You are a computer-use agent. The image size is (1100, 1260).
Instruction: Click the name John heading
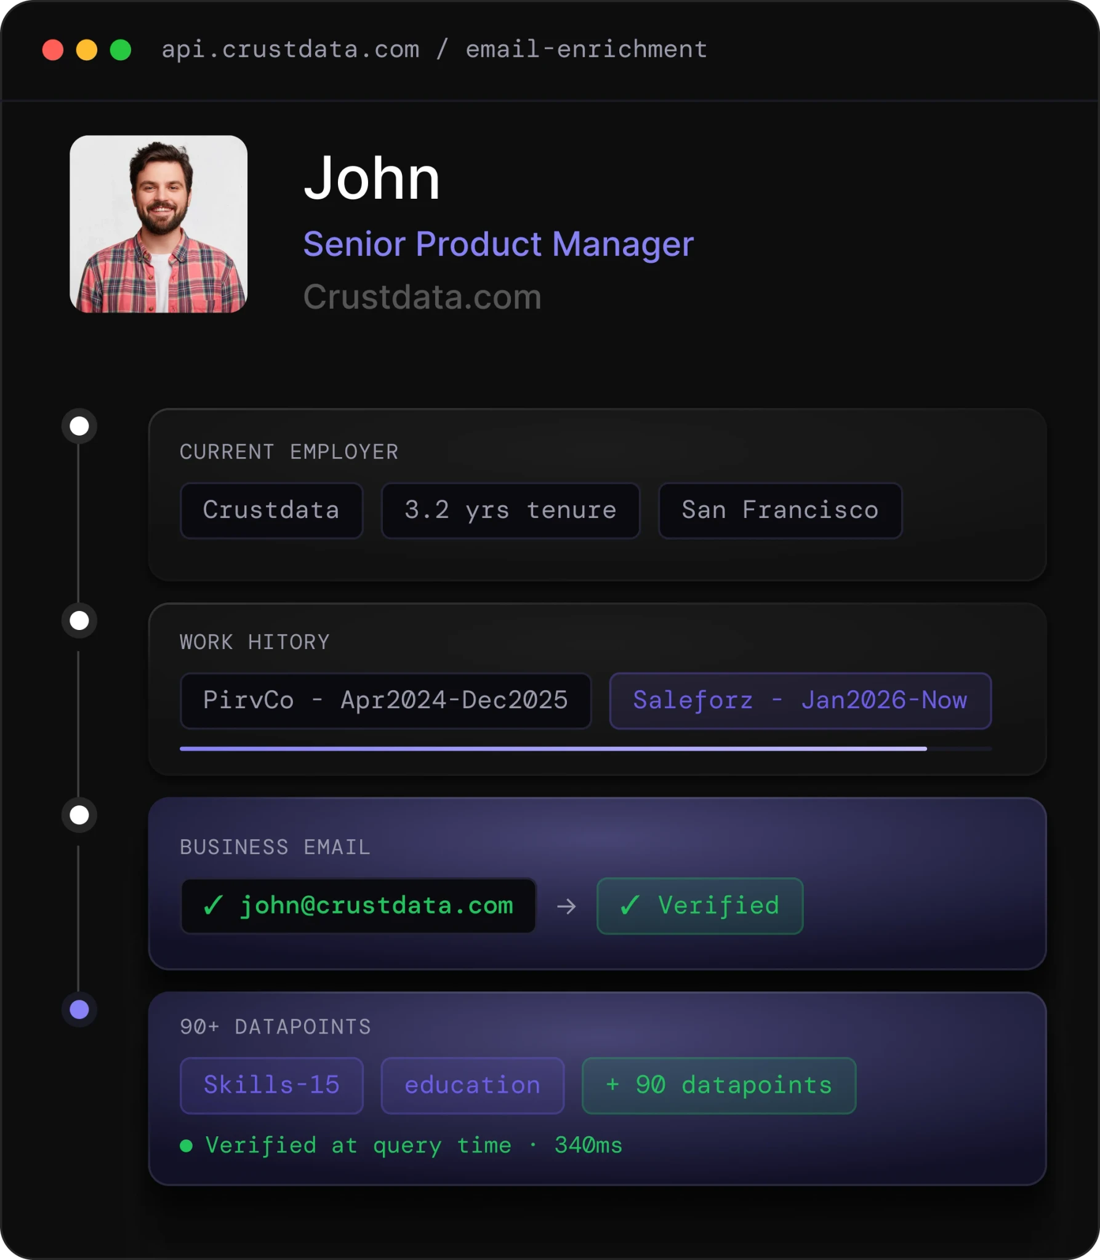point(372,178)
